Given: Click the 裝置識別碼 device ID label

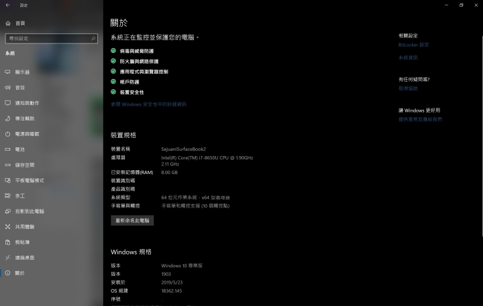Looking at the screenshot, I should pyautogui.click(x=123, y=181).
